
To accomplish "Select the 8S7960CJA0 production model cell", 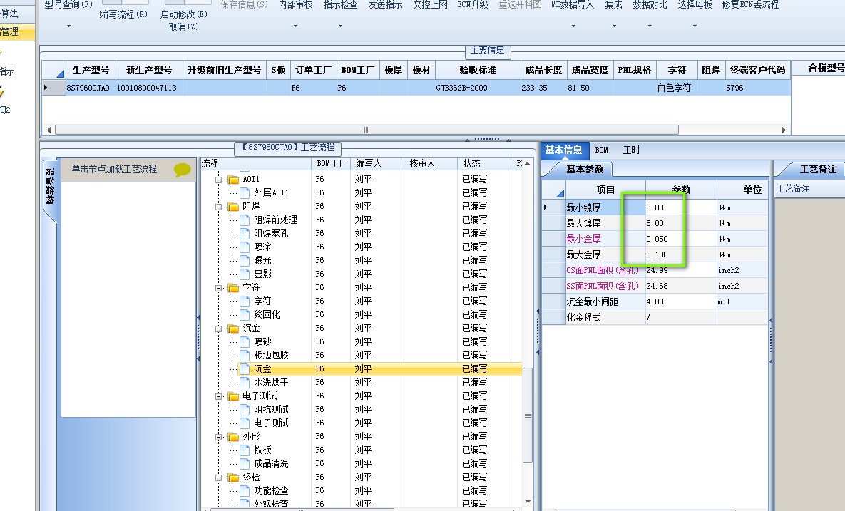I will tap(90, 88).
